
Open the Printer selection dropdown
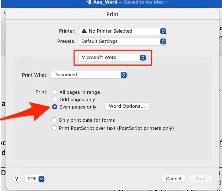123,31
